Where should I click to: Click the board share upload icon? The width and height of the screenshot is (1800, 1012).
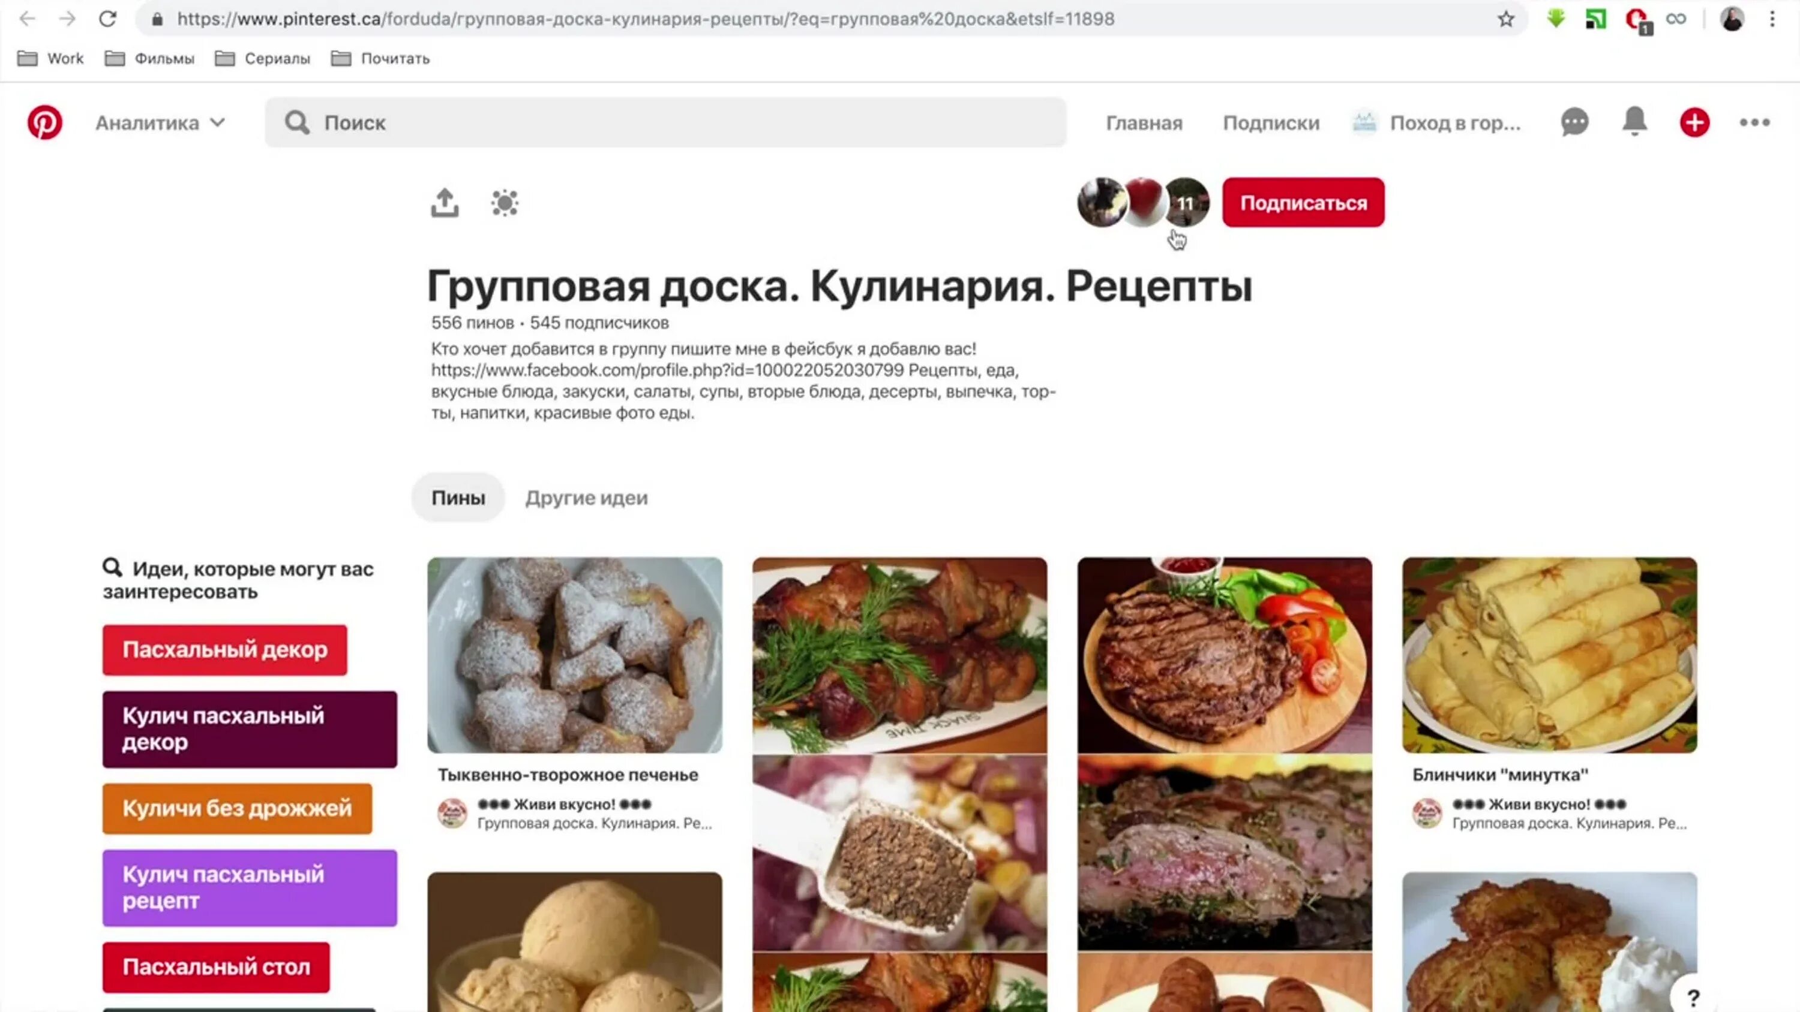click(x=445, y=203)
